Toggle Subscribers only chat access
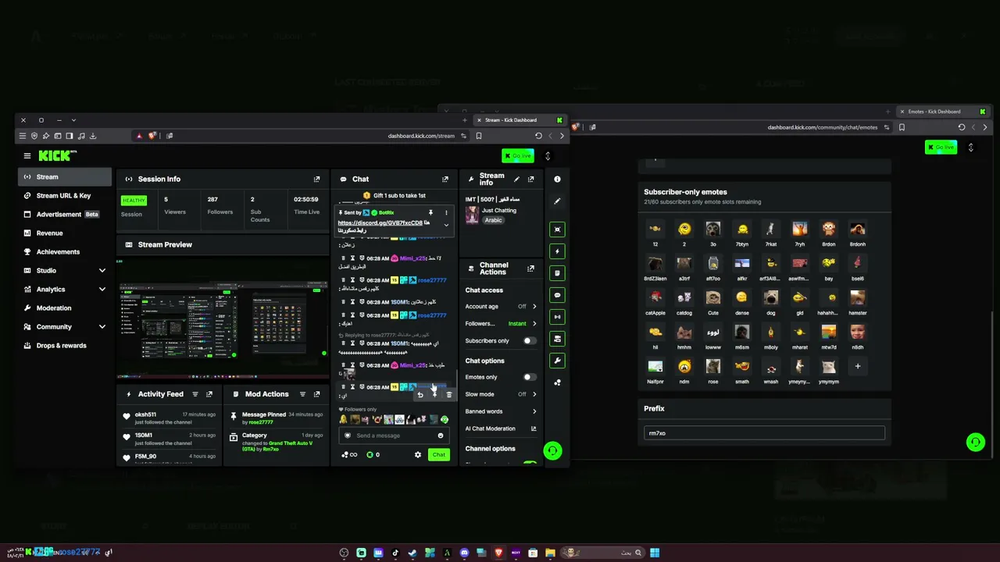Screen dimensions: 1000x562 coord(529,341)
